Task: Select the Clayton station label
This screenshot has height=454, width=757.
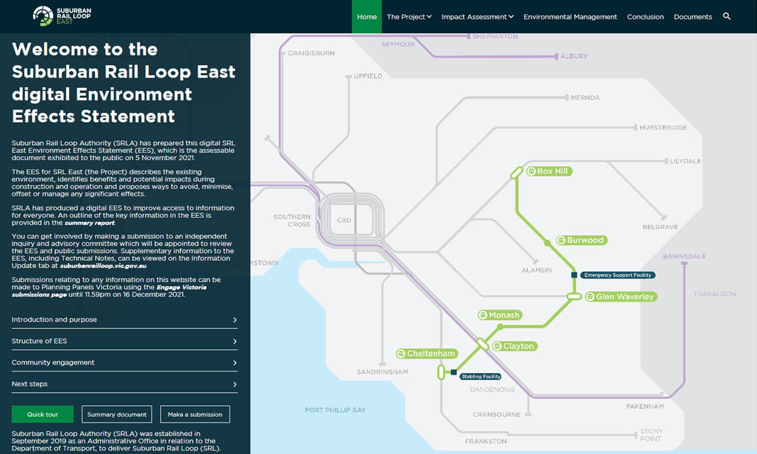Action: click(515, 346)
